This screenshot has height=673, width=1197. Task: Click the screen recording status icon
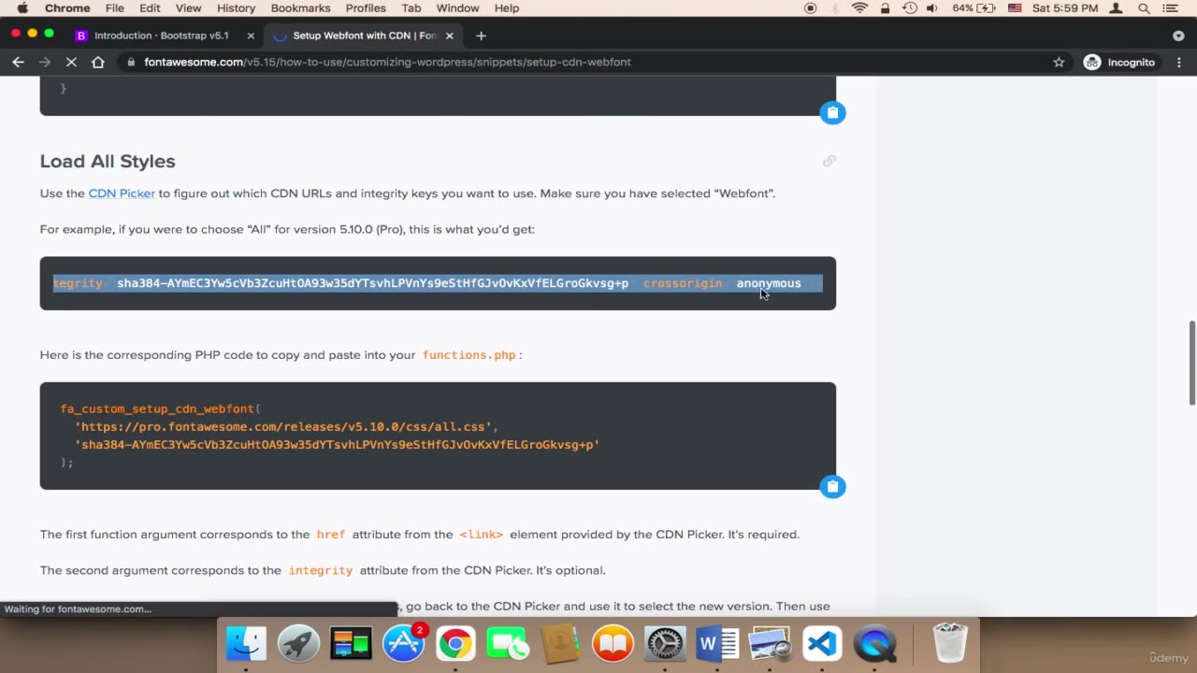click(811, 8)
